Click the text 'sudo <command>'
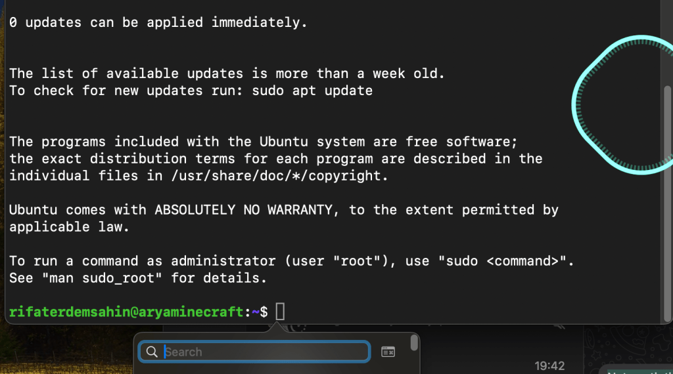Image resolution: width=673 pixels, height=374 pixels. pos(502,261)
